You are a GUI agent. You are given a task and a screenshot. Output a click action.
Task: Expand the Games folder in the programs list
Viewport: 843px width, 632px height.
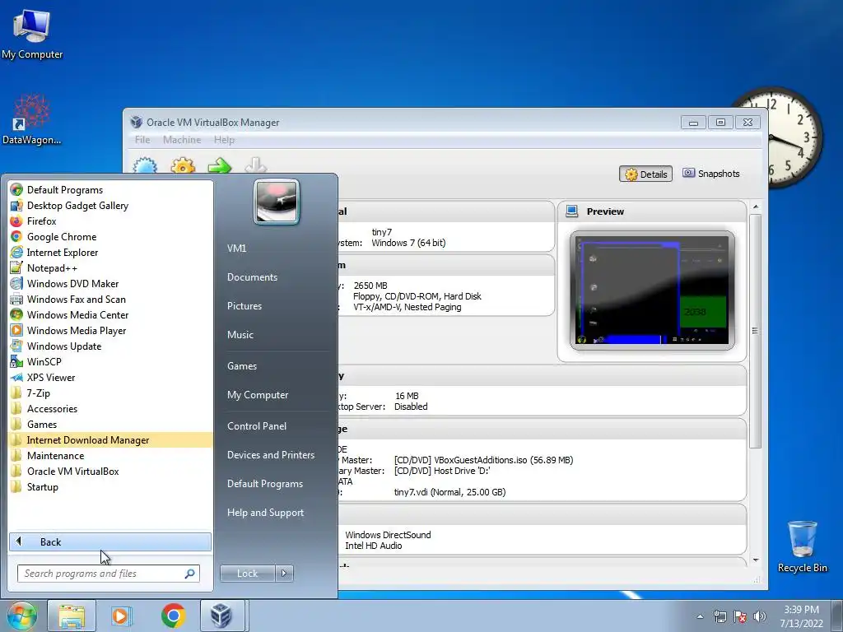point(111,424)
